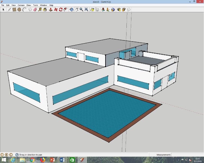204x163 pixels.
Task: Click the Windows Start button
Action: (x=4, y=160)
